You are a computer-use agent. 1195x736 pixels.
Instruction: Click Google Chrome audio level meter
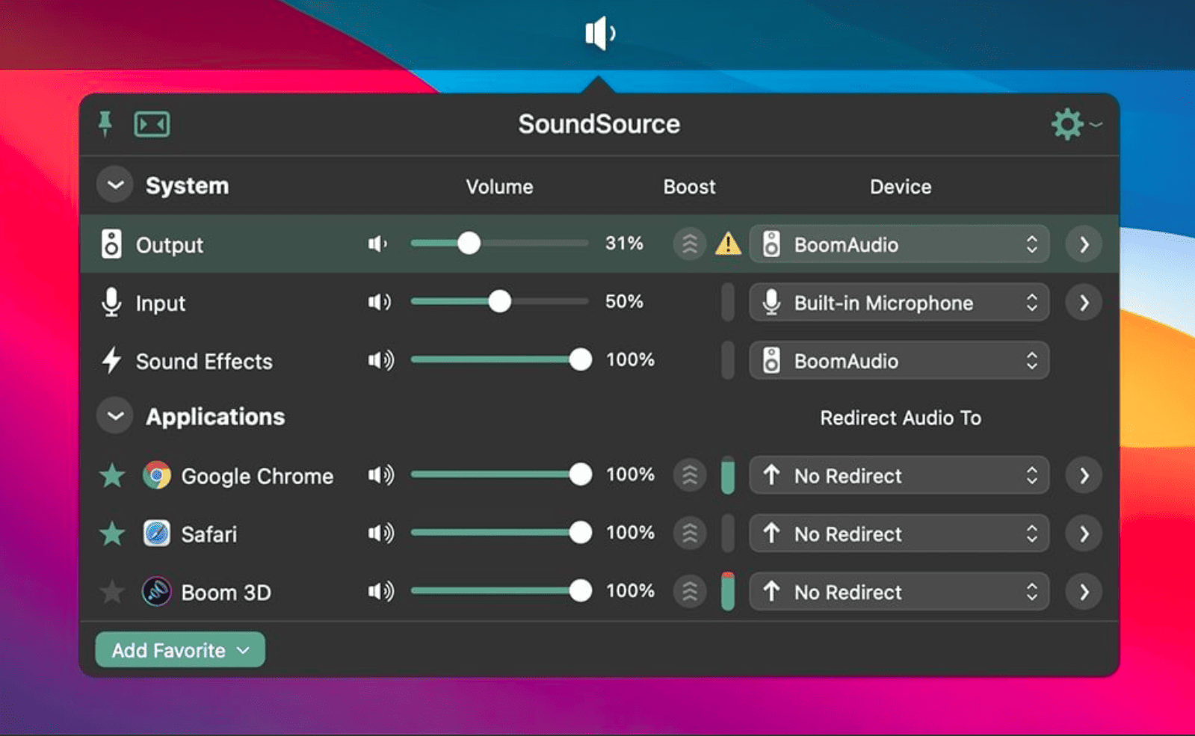[728, 475]
